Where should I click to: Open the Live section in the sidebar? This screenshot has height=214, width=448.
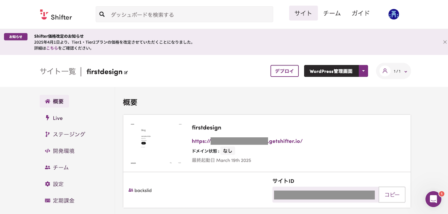pyautogui.click(x=57, y=118)
